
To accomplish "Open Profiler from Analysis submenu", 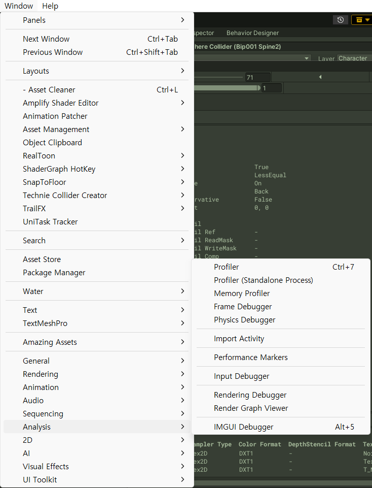I will 281,267.
